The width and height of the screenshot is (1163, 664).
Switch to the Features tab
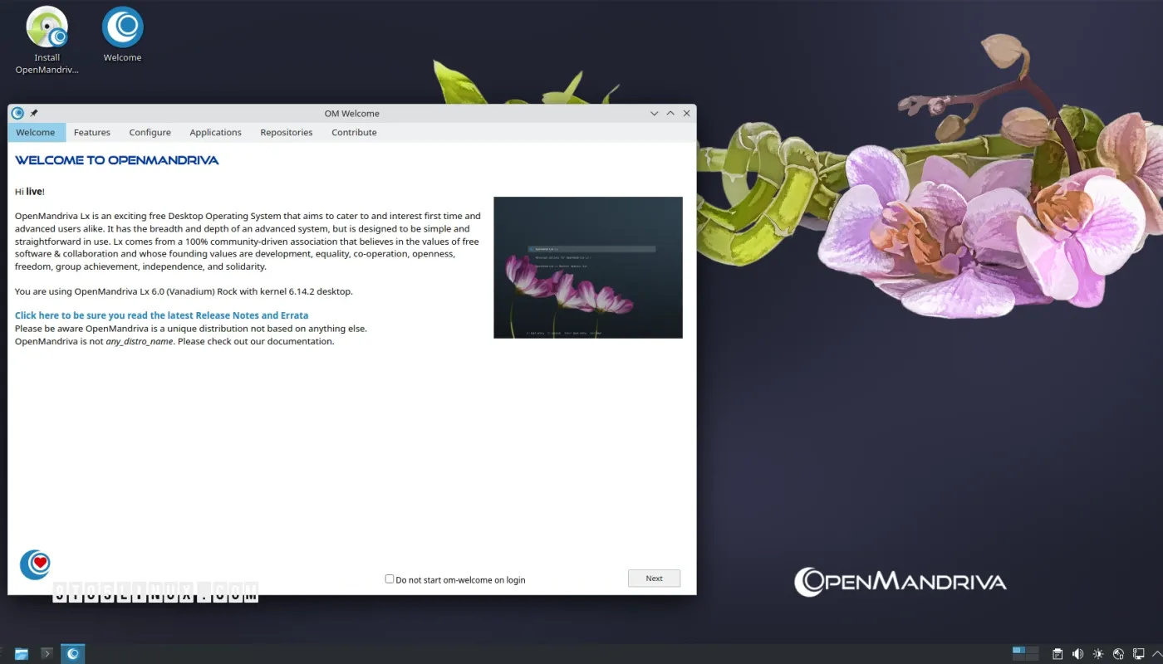(x=92, y=132)
